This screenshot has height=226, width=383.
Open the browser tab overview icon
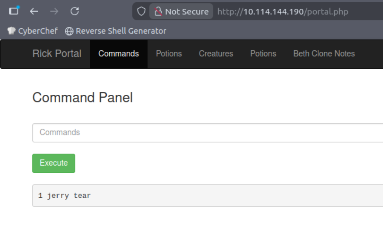pos(14,11)
